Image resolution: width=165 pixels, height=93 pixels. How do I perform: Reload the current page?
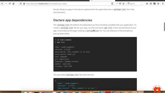pyautogui.click(x=10, y=4)
